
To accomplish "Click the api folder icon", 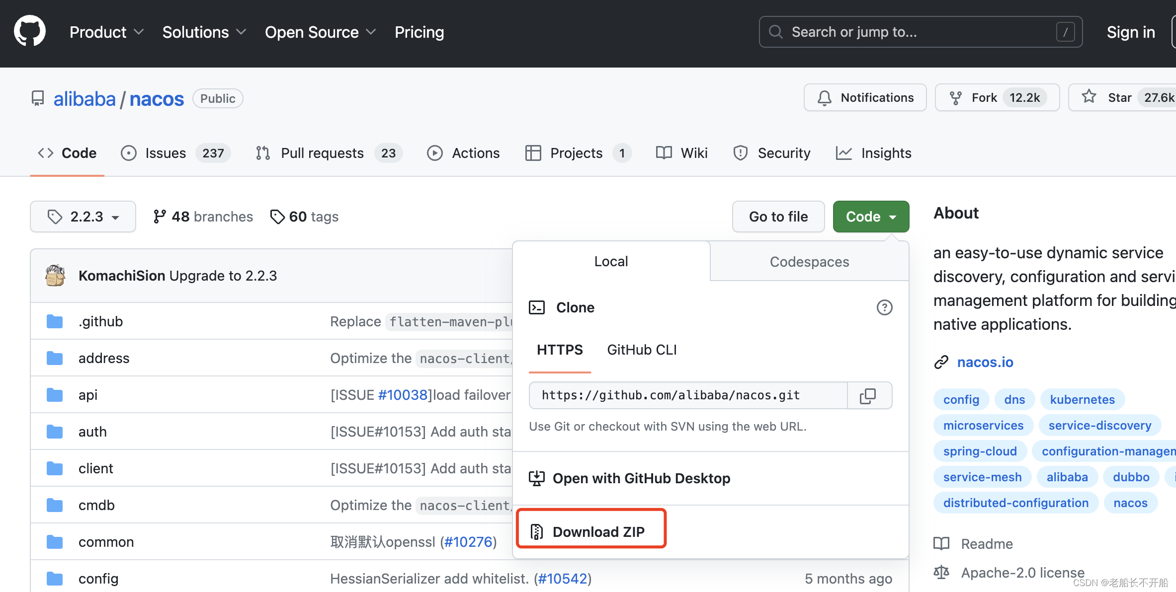I will [55, 395].
